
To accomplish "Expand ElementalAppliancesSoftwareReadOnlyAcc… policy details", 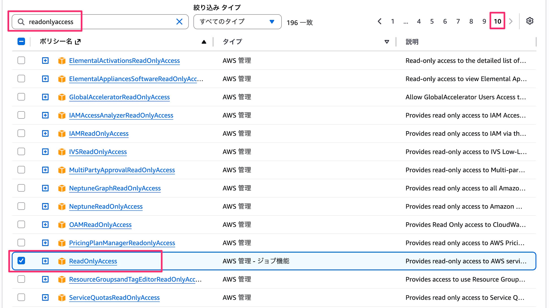I will coord(45,79).
